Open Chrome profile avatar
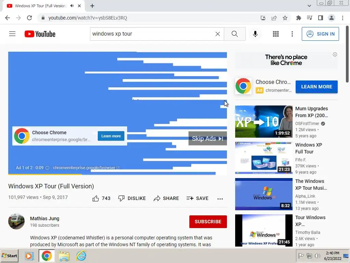The width and height of the screenshot is (350, 263). (x=332, y=18)
